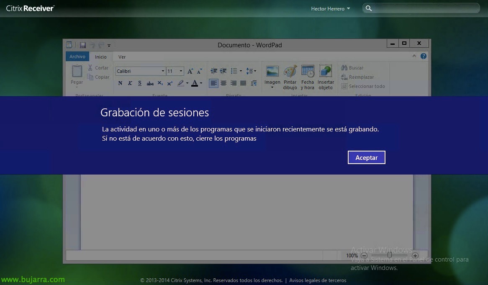Click the Undo icon in quick access toolbar
488x285 pixels.
[92, 45]
